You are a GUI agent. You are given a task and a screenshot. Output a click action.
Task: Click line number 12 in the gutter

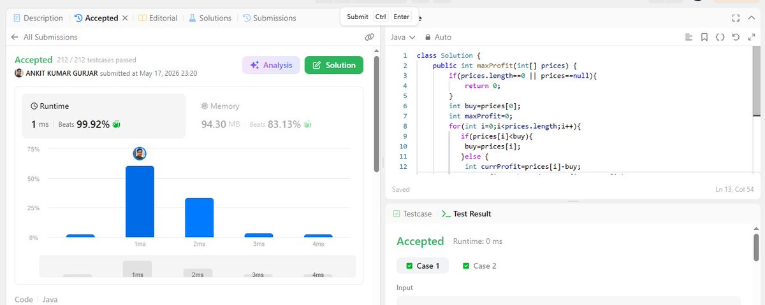coord(403,167)
